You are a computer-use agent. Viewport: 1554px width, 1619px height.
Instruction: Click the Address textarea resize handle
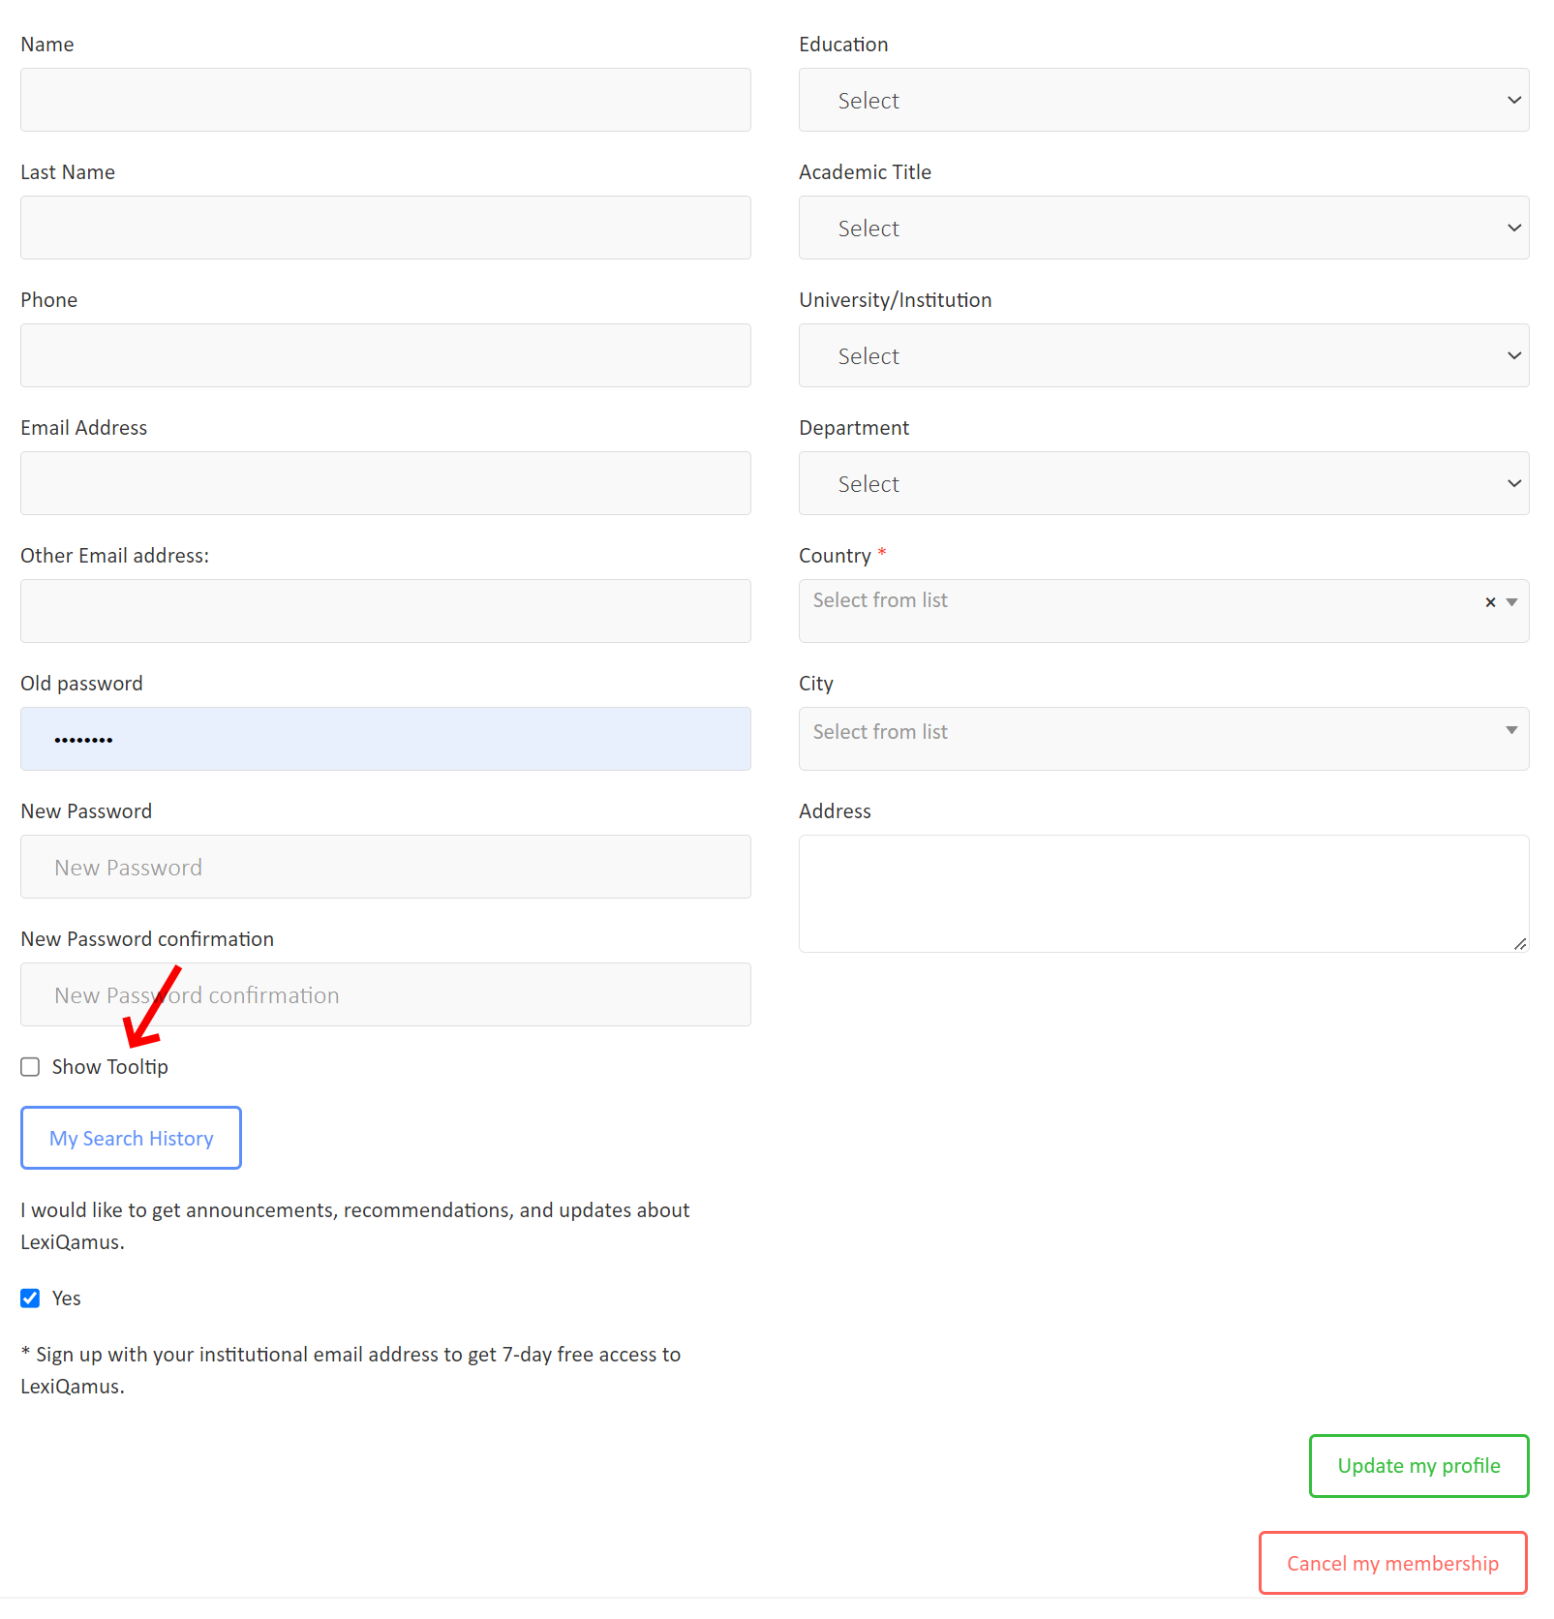tap(1520, 943)
